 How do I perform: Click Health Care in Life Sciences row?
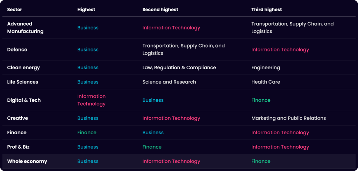(x=266, y=82)
